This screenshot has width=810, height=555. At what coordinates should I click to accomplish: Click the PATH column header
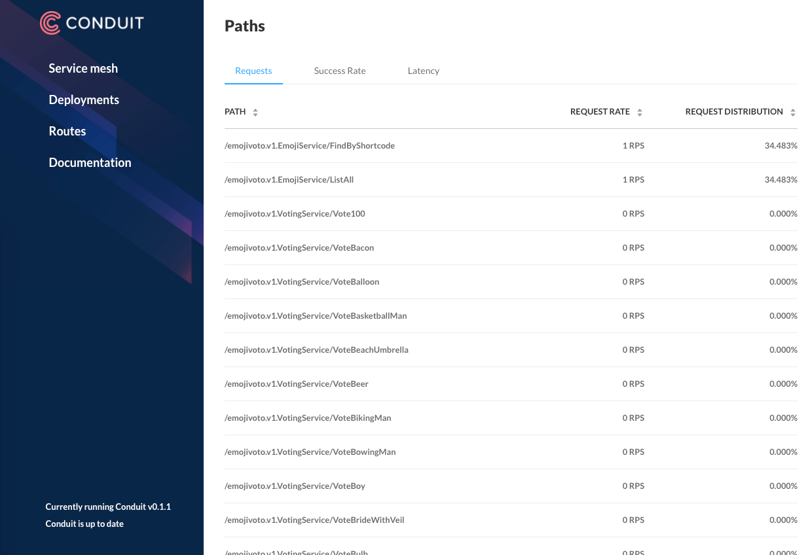235,112
